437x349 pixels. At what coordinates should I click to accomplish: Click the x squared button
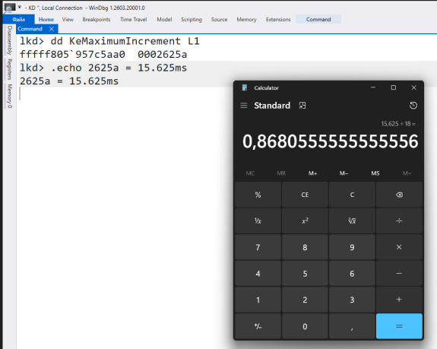[305, 221]
